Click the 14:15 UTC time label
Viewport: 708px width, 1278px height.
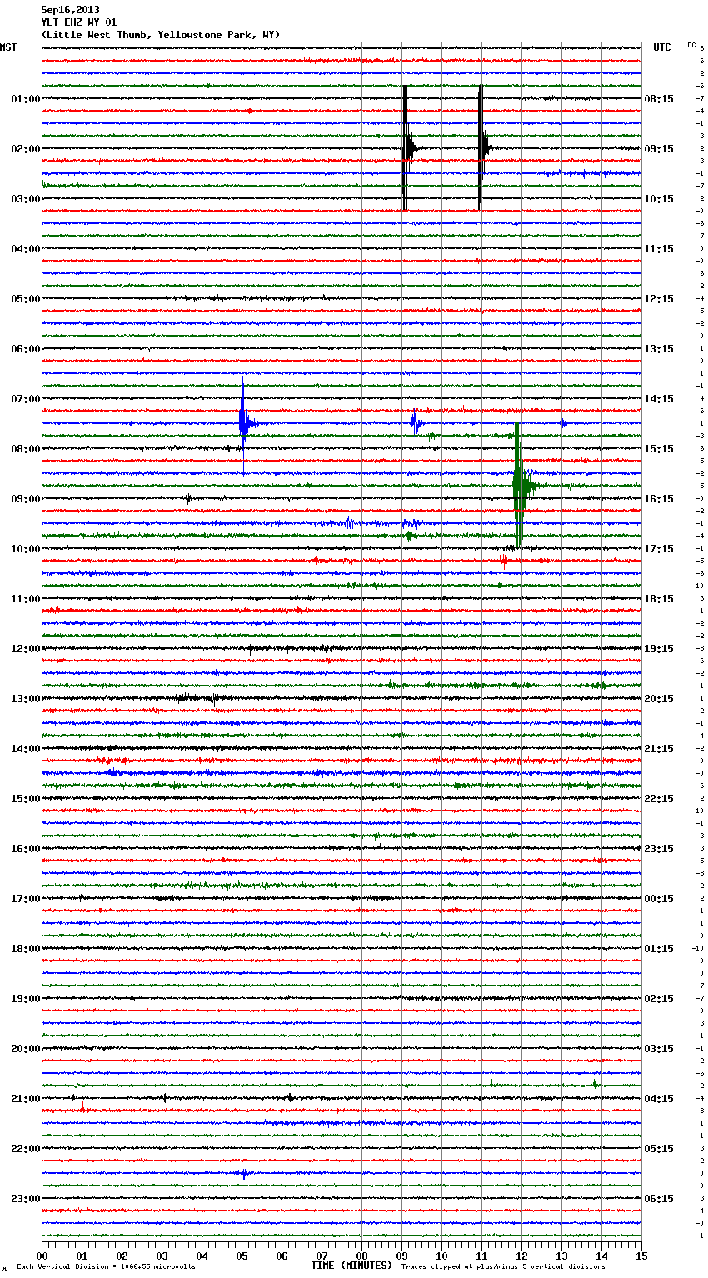[x=659, y=399]
